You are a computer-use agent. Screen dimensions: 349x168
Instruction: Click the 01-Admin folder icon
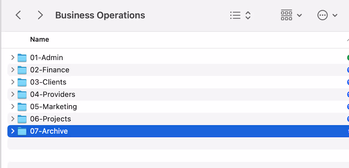[22, 58]
